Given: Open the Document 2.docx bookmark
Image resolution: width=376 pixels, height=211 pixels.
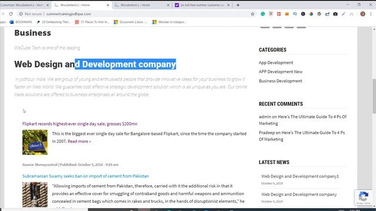Looking at the screenshot, I should (130, 22).
